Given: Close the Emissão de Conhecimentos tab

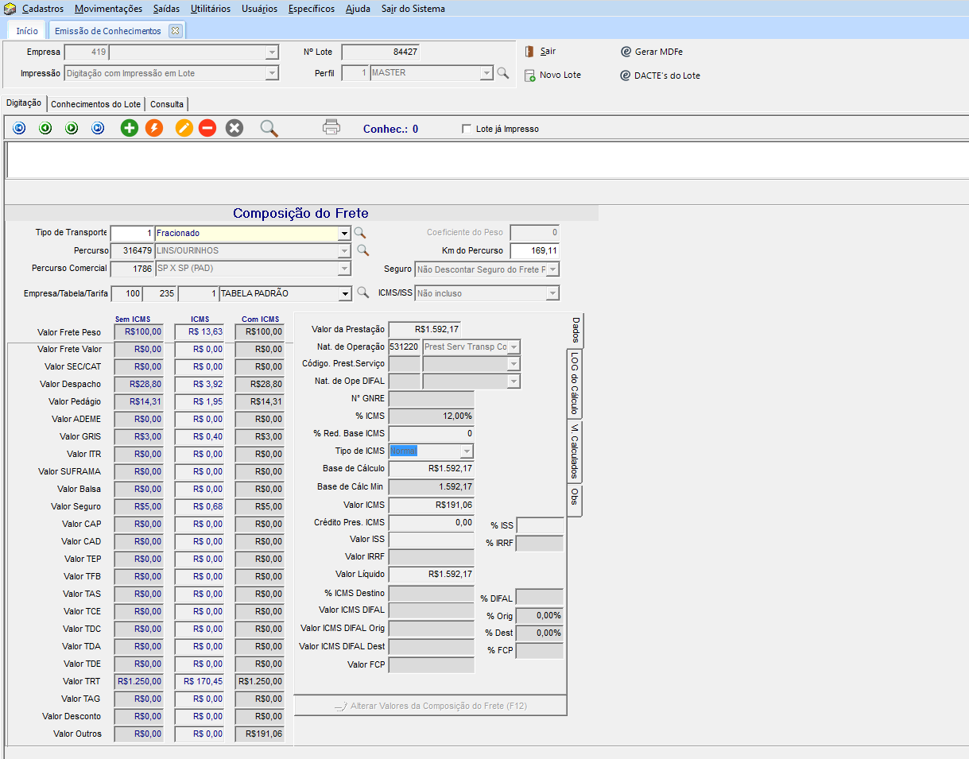Looking at the screenshot, I should [x=175, y=31].
